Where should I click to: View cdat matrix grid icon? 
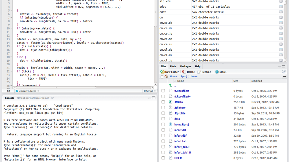281,12
